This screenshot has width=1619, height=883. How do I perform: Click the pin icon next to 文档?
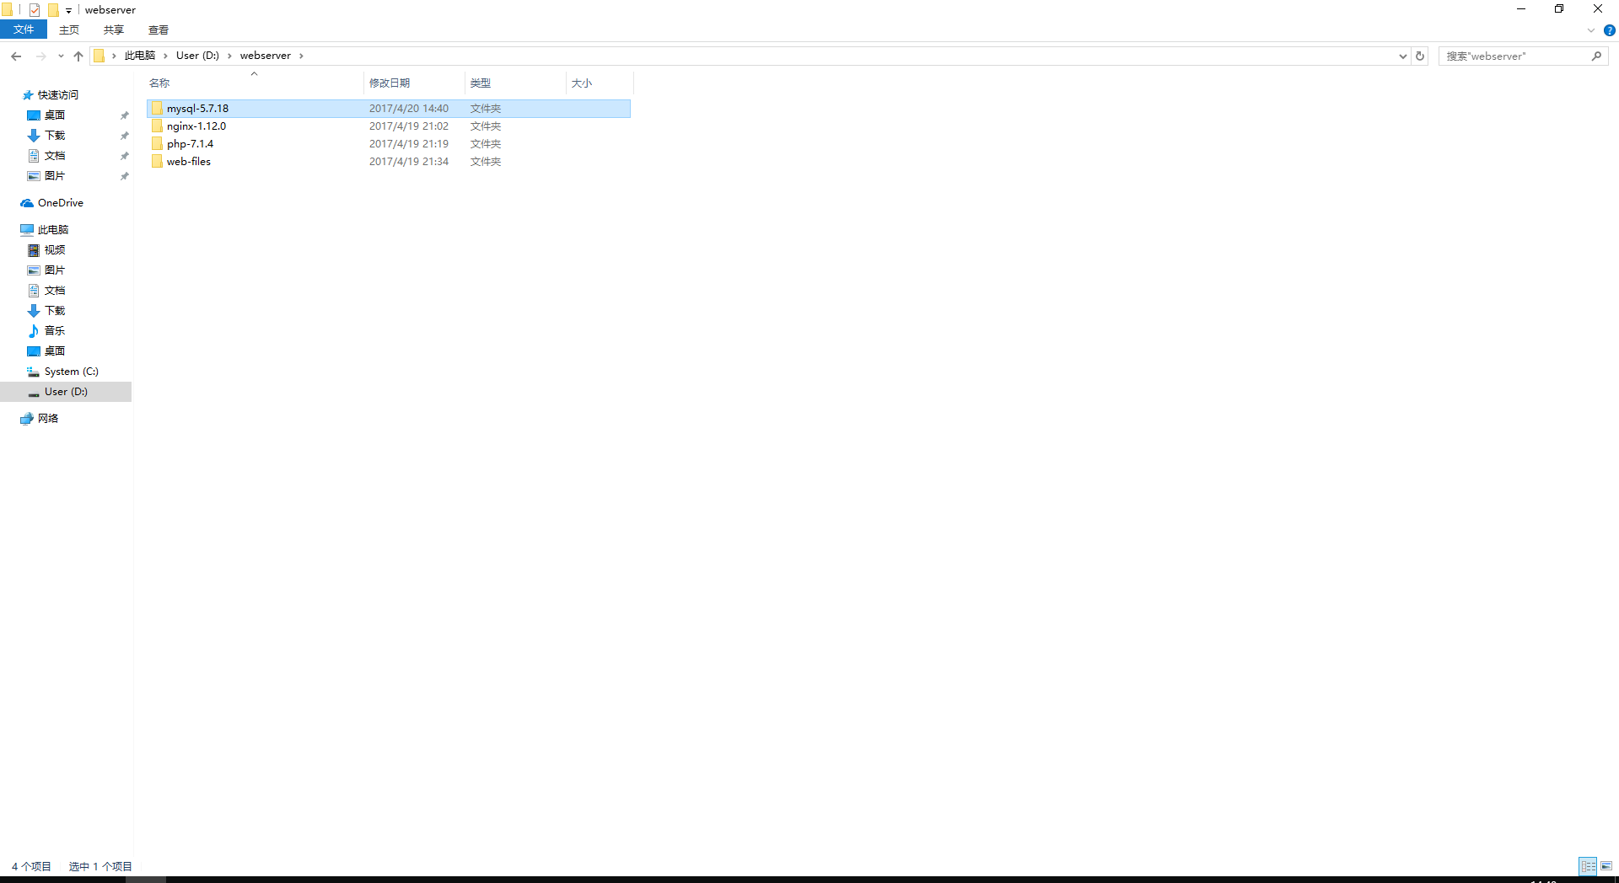click(124, 156)
